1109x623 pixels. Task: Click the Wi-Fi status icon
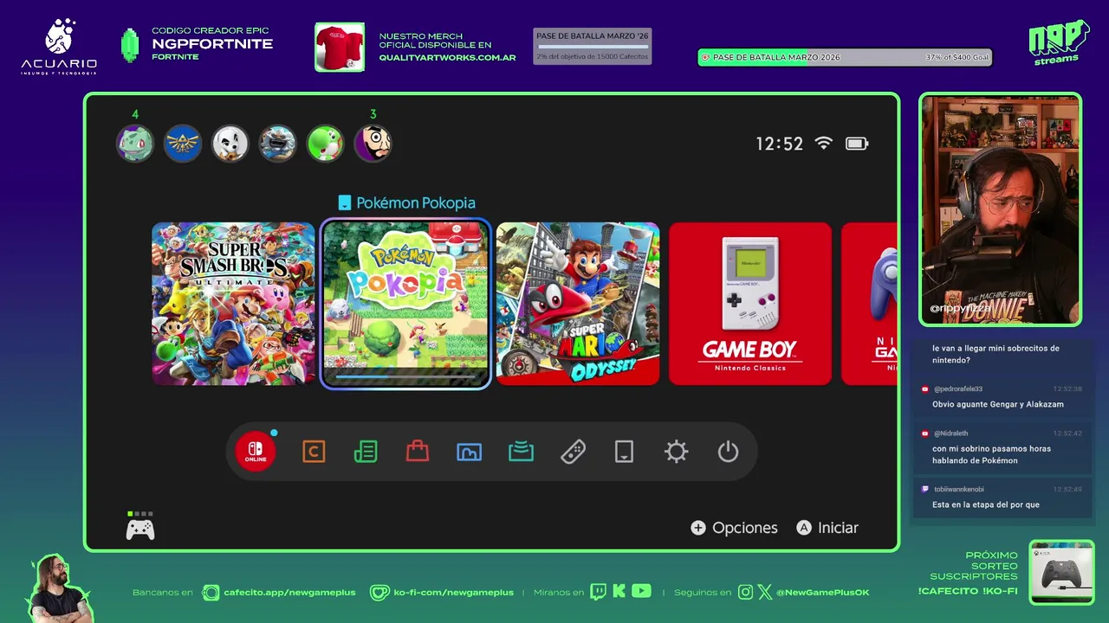point(824,144)
